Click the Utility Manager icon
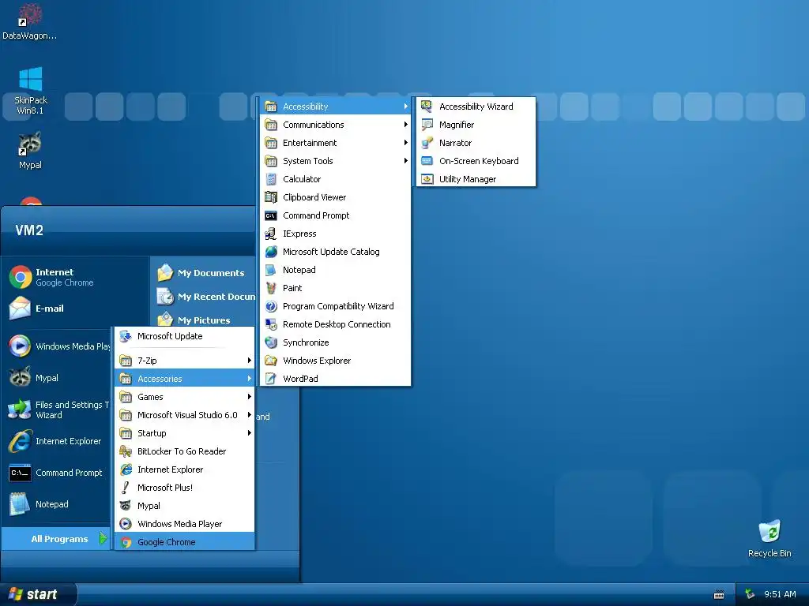 click(x=427, y=179)
